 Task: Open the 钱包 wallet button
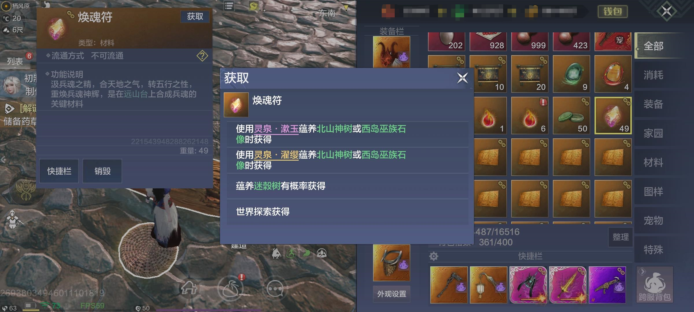click(x=613, y=12)
